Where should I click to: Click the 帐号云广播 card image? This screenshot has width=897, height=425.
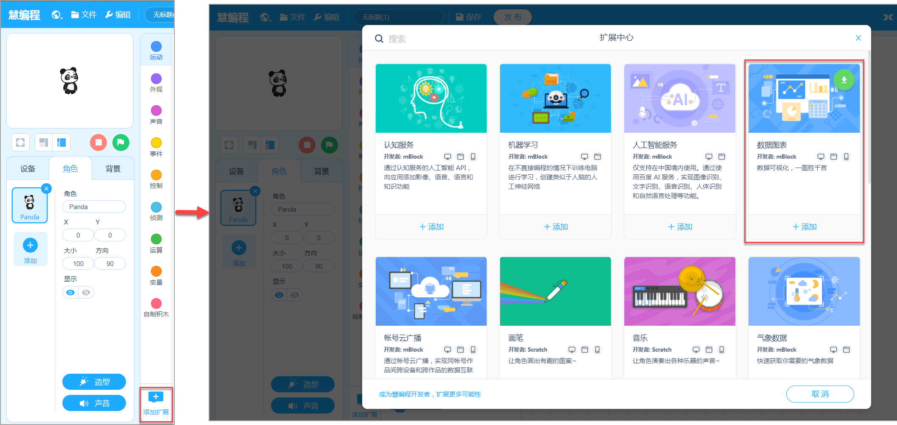coord(431,291)
